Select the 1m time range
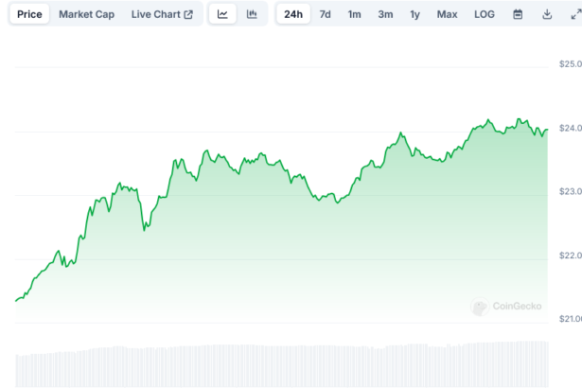The height and width of the screenshot is (388, 582). (354, 14)
